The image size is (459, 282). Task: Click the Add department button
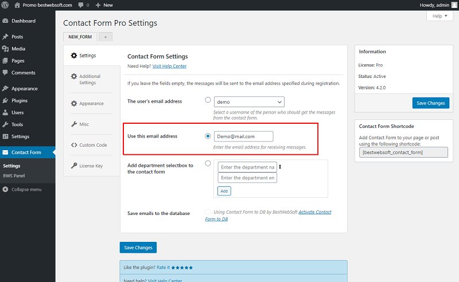click(224, 191)
